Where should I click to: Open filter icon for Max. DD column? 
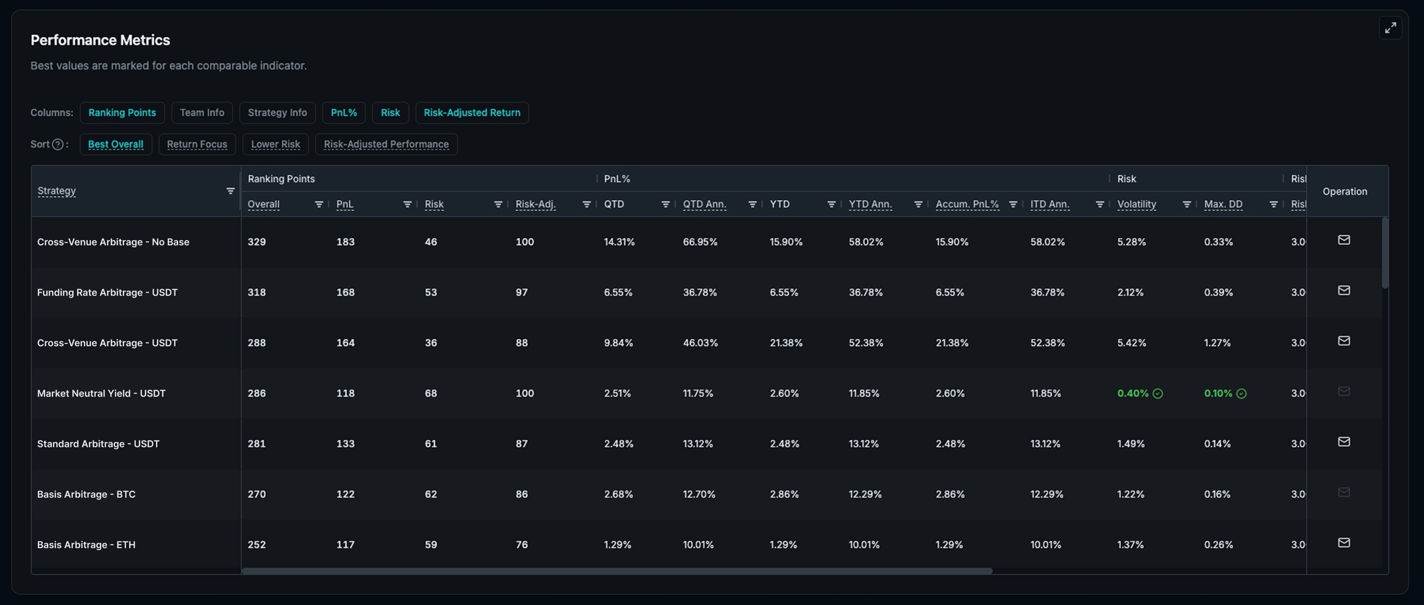(1273, 204)
